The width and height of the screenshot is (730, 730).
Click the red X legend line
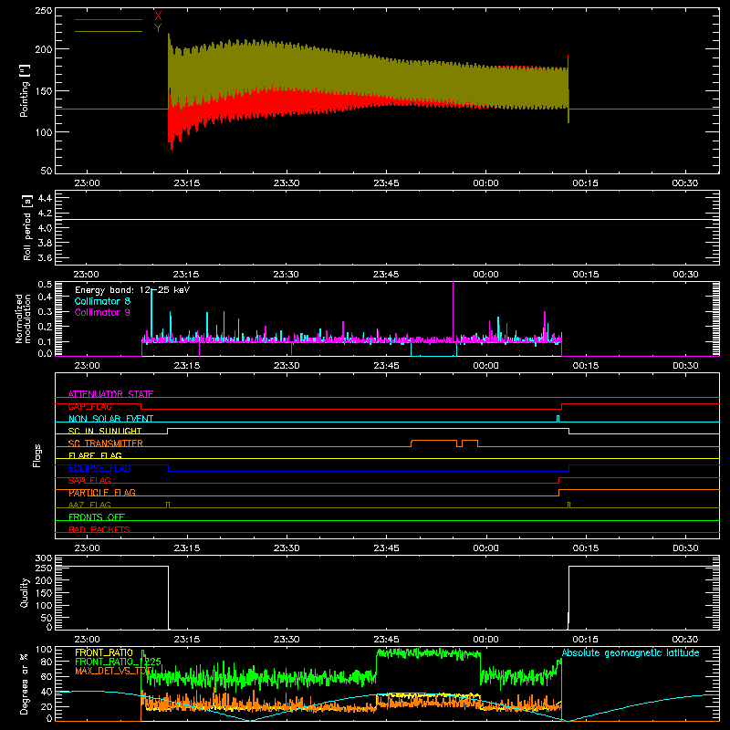pyautogui.click(x=109, y=19)
